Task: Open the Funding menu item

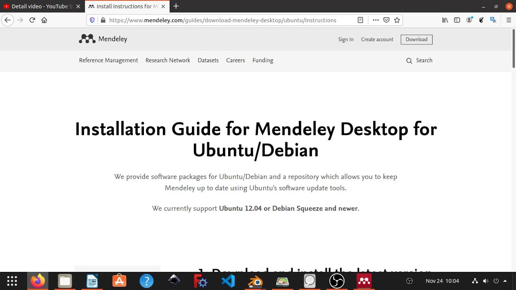Action: tap(263, 60)
